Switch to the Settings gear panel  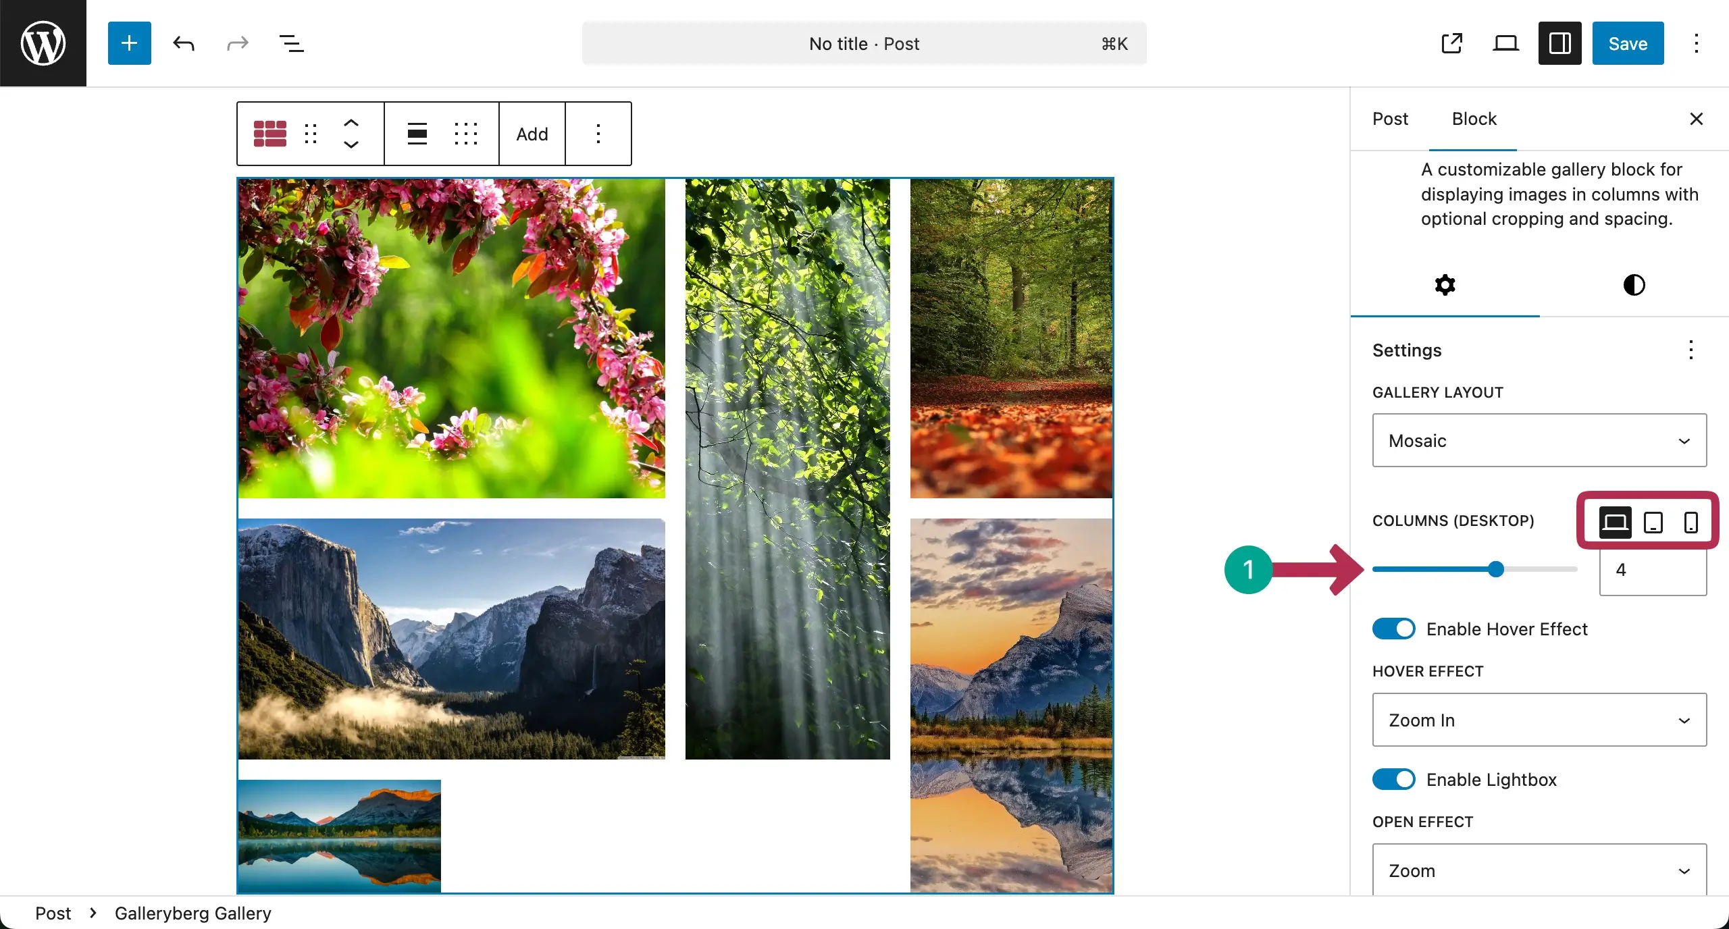(1445, 285)
